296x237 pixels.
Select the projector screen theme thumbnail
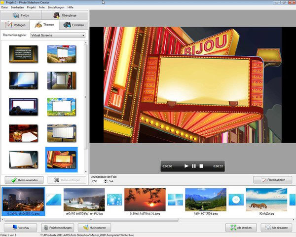(23, 80)
